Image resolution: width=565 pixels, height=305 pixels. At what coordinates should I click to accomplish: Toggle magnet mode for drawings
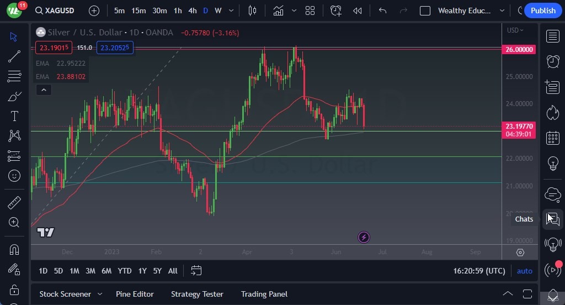click(14, 249)
